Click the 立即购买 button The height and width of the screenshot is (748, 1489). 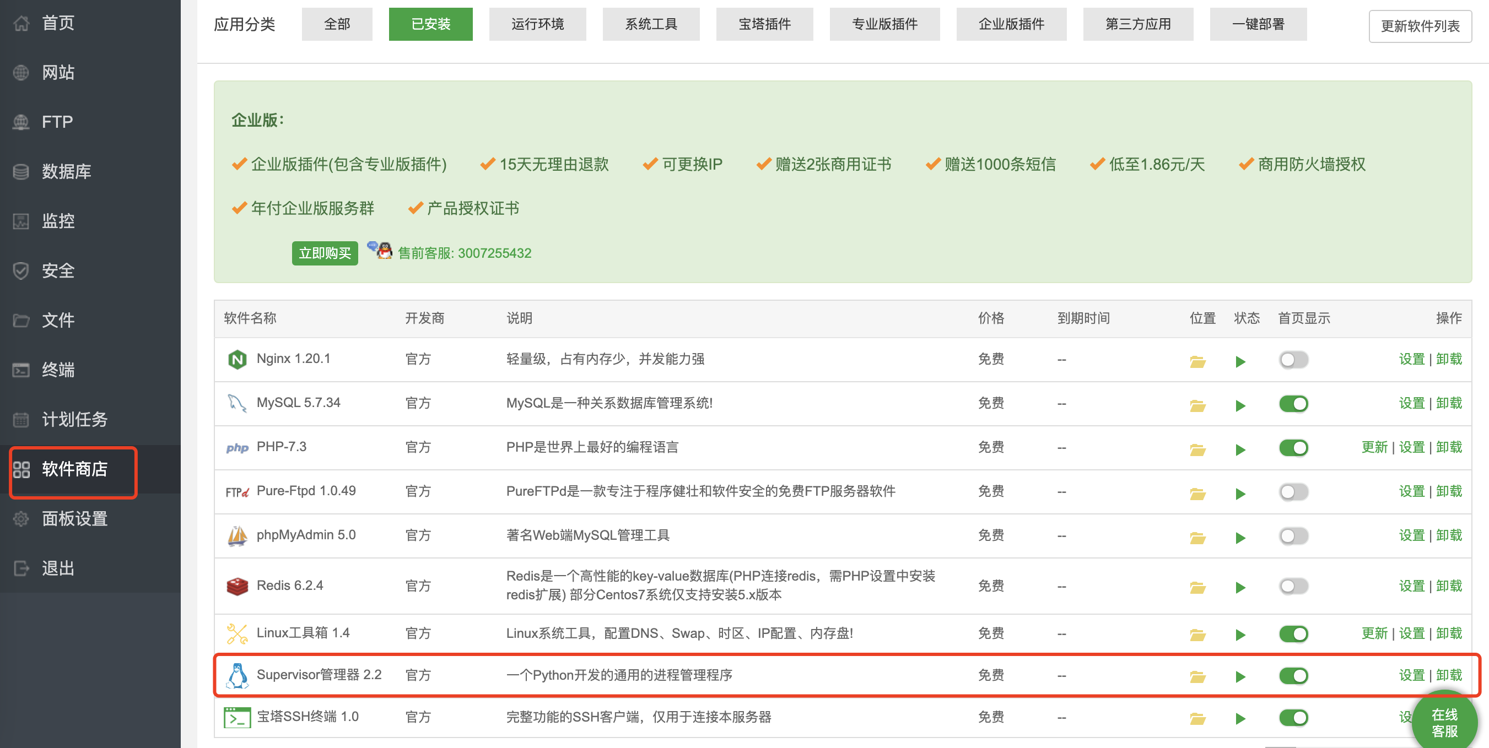[325, 253]
